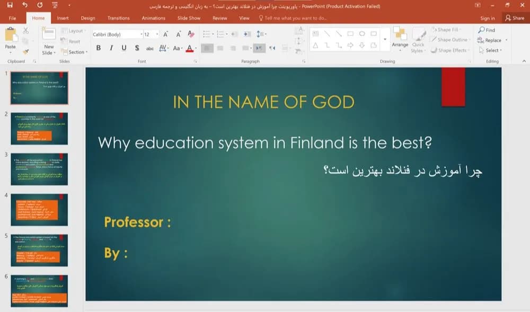Switch to the Insert tab
Screen dimensions: 530x312
(x=63, y=18)
